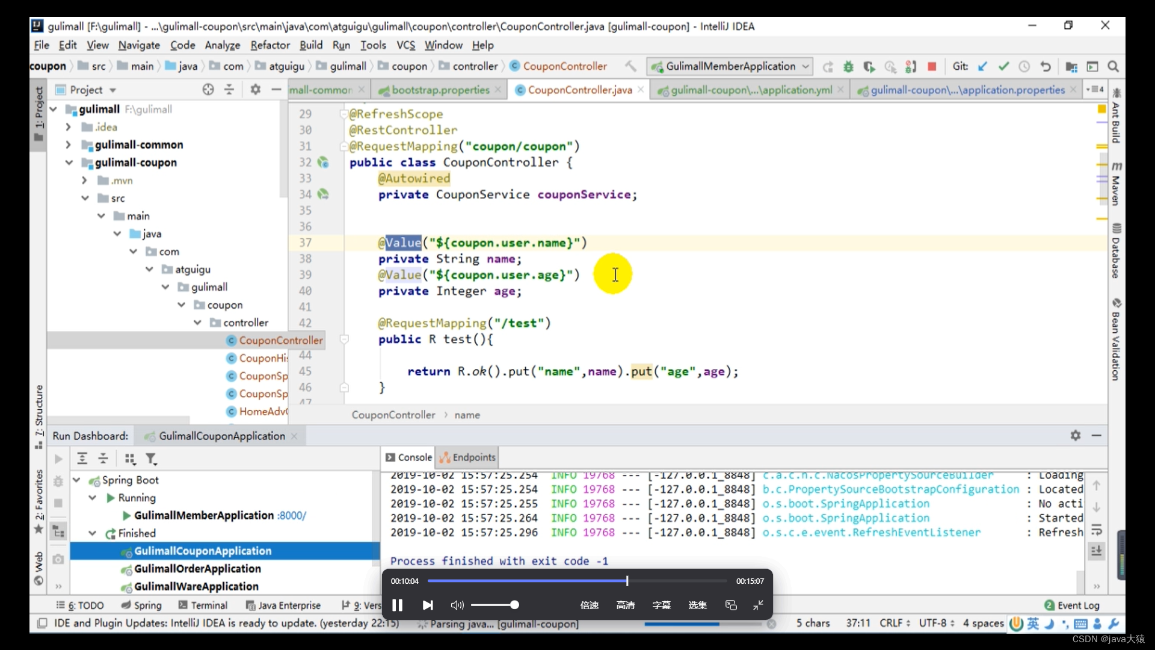Click the video progress bar
The height and width of the screenshot is (650, 1155).
(x=577, y=581)
